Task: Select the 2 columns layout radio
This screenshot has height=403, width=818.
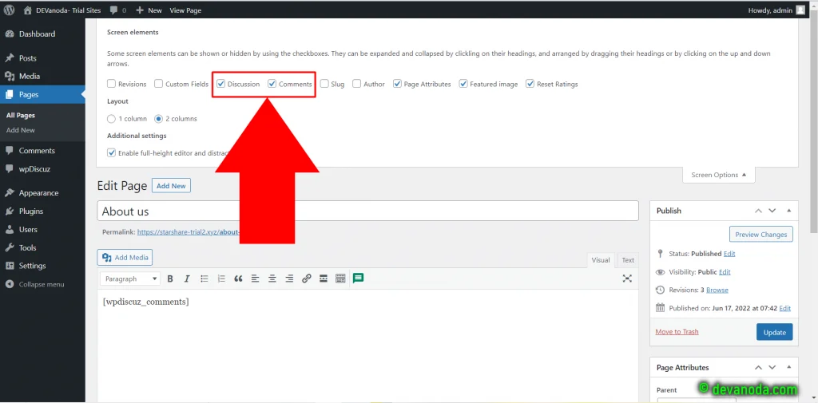Action: point(159,118)
